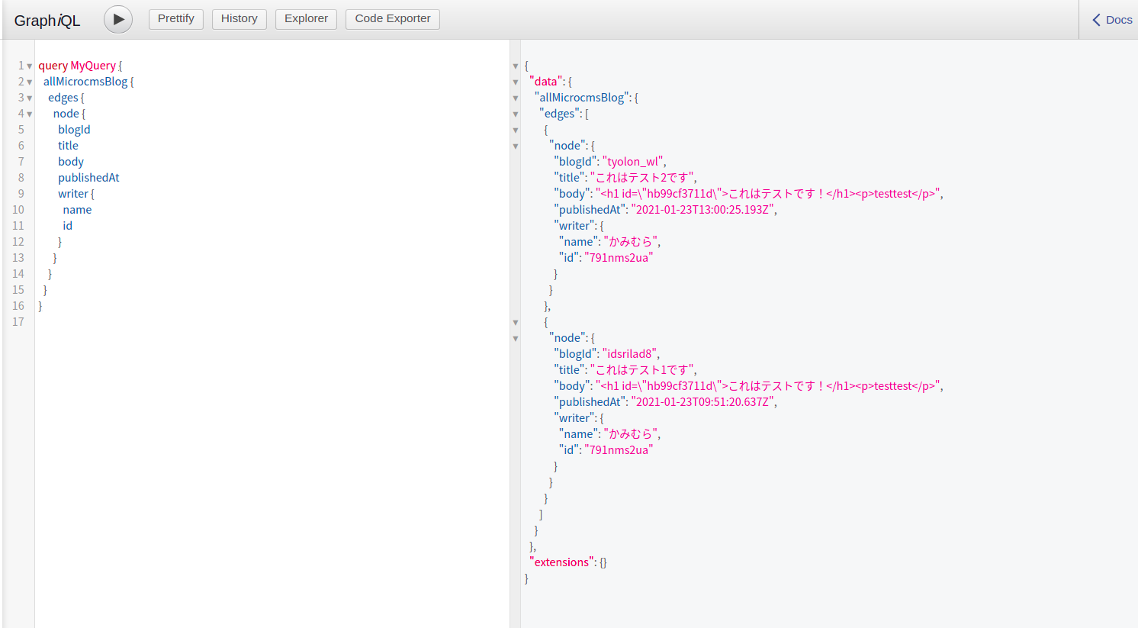Collapse the second "node" object in results
This screenshot has width=1138, height=628.
pyautogui.click(x=516, y=339)
